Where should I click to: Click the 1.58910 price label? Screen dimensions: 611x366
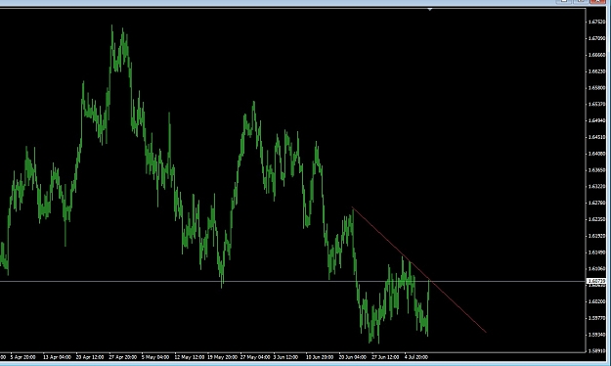click(597, 351)
